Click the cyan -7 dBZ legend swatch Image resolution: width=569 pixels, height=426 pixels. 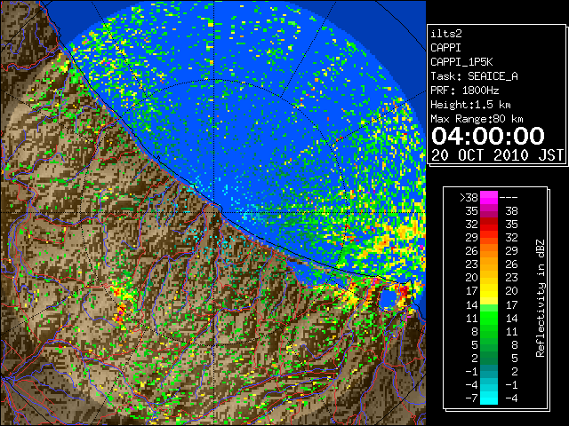pos(489,398)
